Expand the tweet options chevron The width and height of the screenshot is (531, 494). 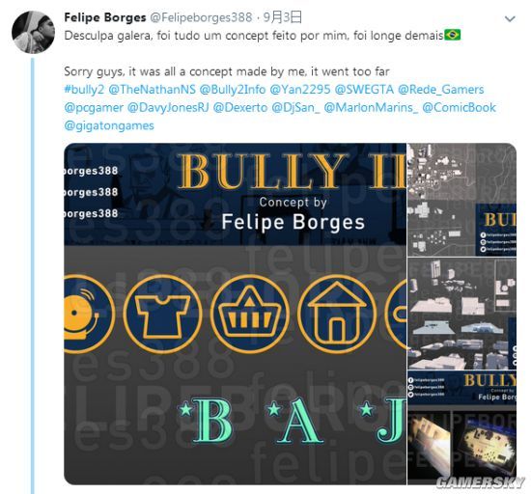pos(510,19)
